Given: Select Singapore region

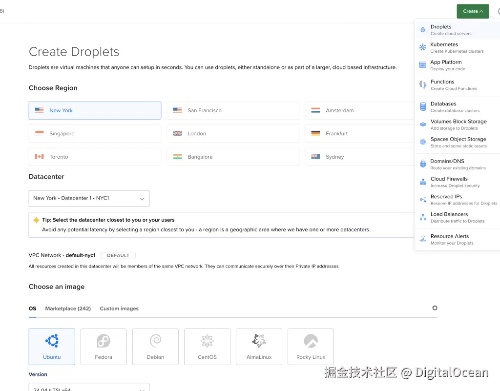Looking at the screenshot, I should click(x=95, y=133).
